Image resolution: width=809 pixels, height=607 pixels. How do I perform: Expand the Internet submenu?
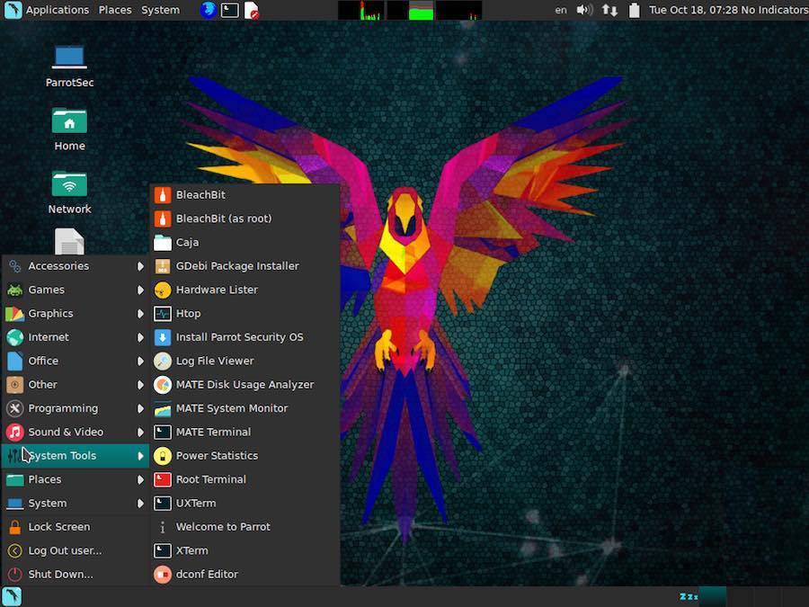pyautogui.click(x=76, y=337)
